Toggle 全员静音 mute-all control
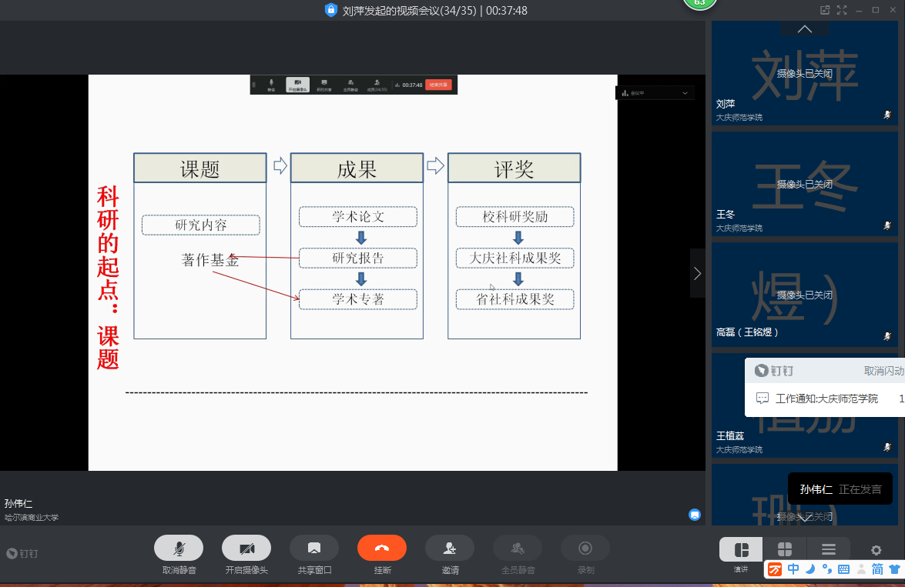The image size is (905, 587). (x=518, y=549)
